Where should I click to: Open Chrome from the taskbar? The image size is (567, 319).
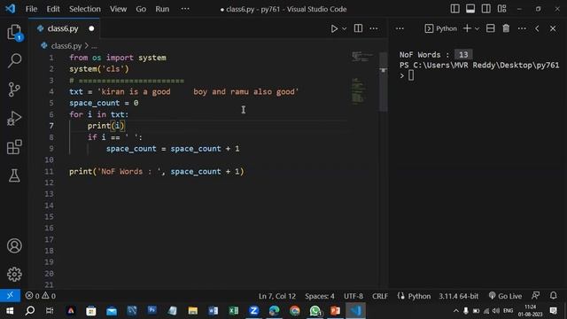point(295,311)
